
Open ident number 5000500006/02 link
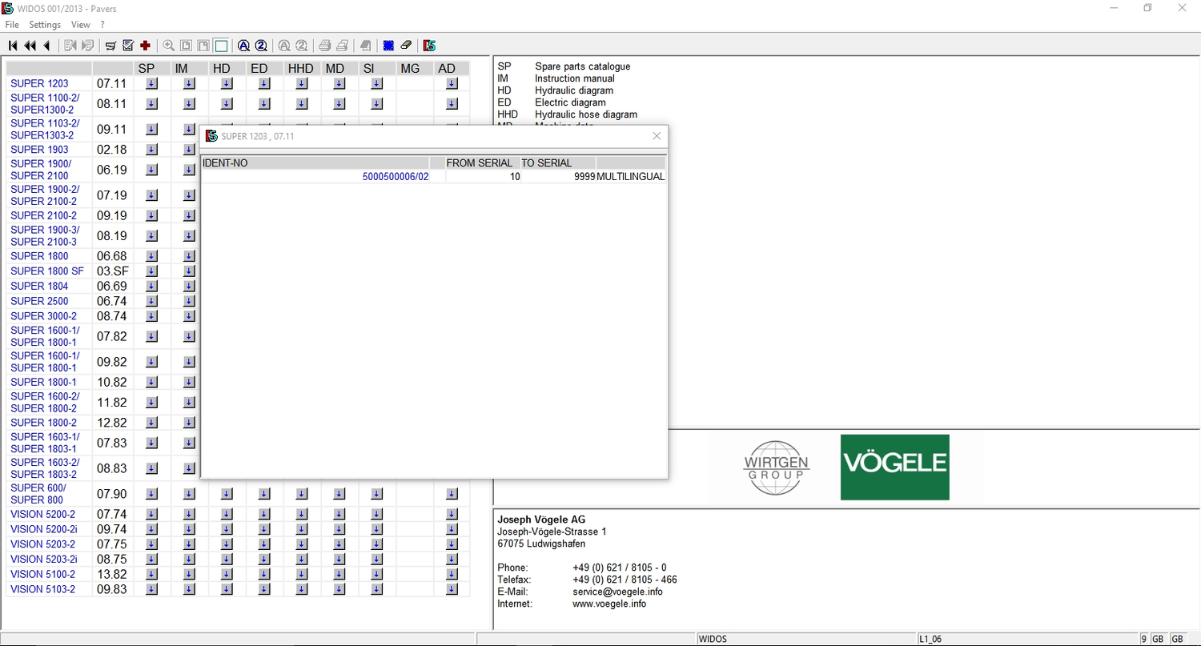(x=396, y=177)
